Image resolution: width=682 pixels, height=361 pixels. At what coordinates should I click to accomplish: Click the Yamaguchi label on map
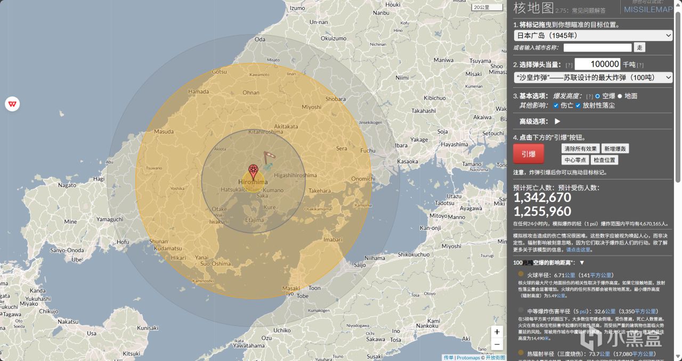(110, 219)
